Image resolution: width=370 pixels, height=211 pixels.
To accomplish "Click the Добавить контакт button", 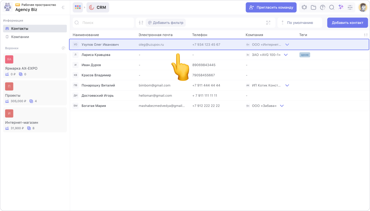I will coord(347,23).
